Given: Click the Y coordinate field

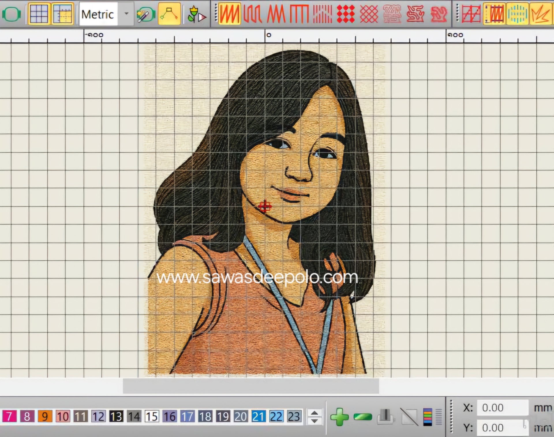Looking at the screenshot, I should tap(502, 428).
